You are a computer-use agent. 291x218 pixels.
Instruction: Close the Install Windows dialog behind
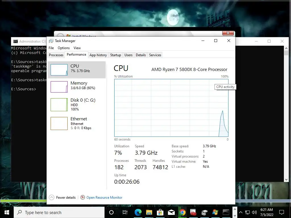pos(228,33)
